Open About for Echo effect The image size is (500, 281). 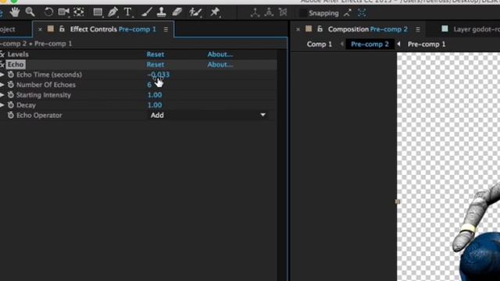tap(220, 64)
